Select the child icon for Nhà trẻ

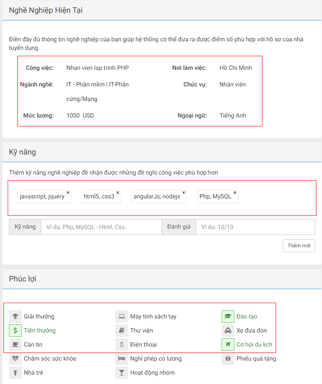(x=15, y=373)
